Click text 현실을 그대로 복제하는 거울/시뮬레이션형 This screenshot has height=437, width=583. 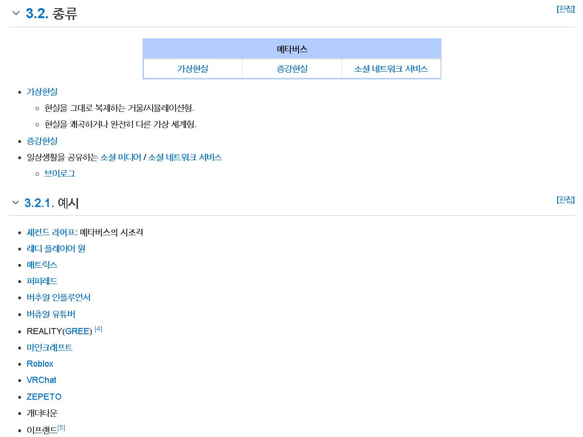pos(120,108)
